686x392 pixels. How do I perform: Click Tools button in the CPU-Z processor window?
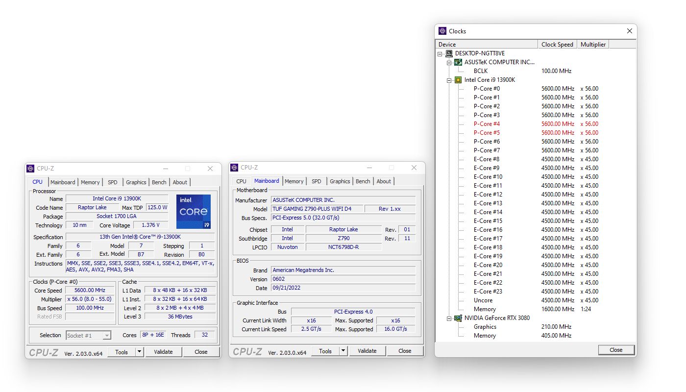tap(122, 352)
